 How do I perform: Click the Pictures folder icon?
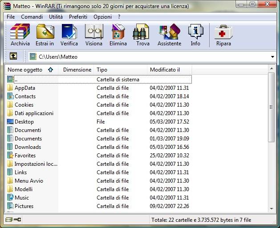click(x=10, y=206)
